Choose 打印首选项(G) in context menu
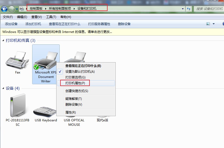Viewport: 224px width, 148px height. pyautogui.click(x=86, y=77)
